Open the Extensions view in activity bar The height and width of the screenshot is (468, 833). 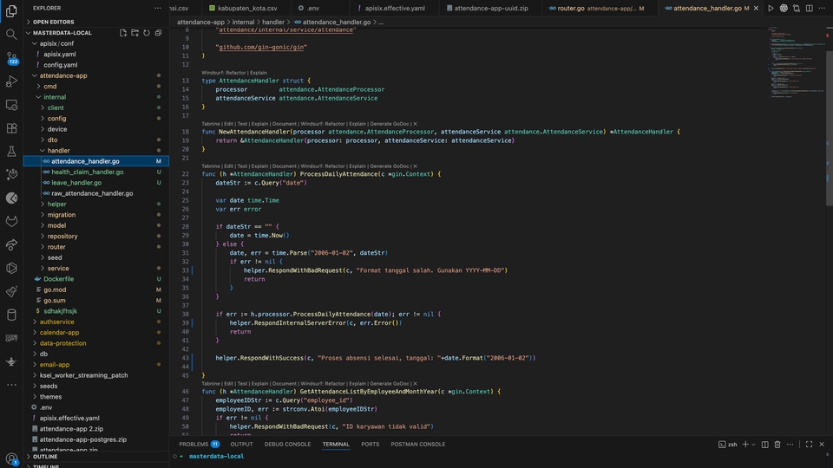point(11,128)
